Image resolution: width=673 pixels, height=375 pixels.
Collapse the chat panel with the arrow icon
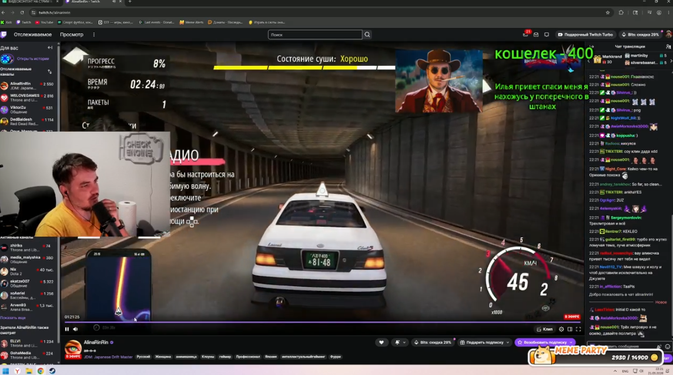pyautogui.click(x=591, y=46)
